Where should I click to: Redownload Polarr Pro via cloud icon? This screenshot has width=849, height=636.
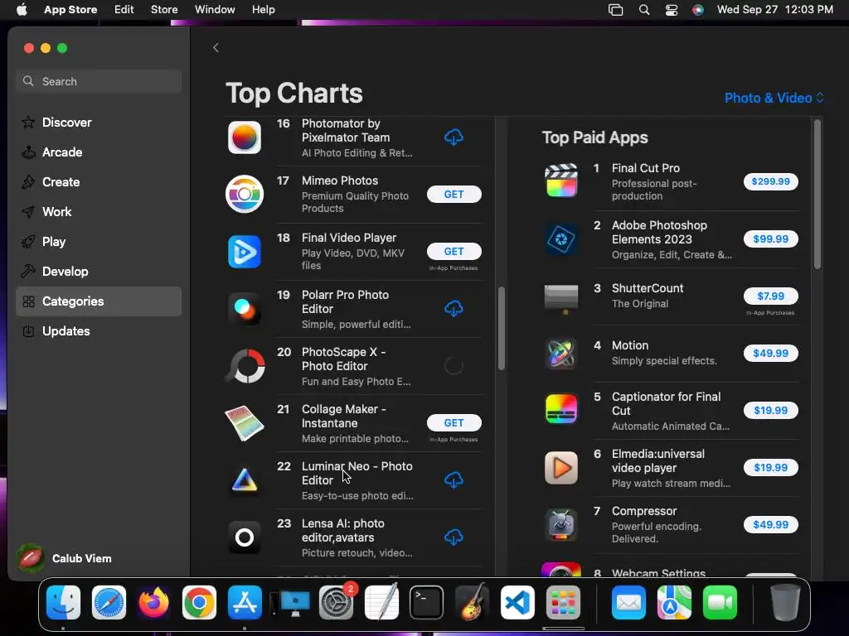click(x=454, y=309)
